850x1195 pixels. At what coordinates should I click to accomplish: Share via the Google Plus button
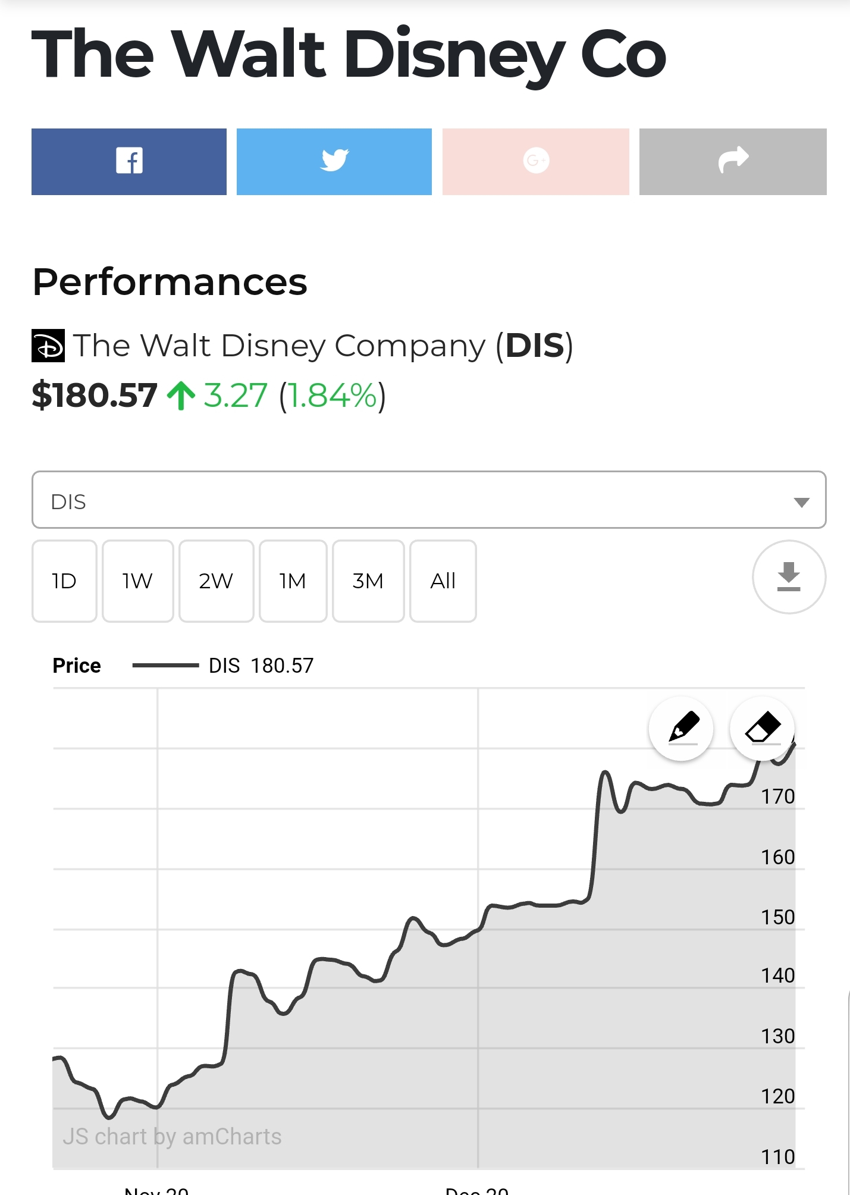[x=536, y=162]
